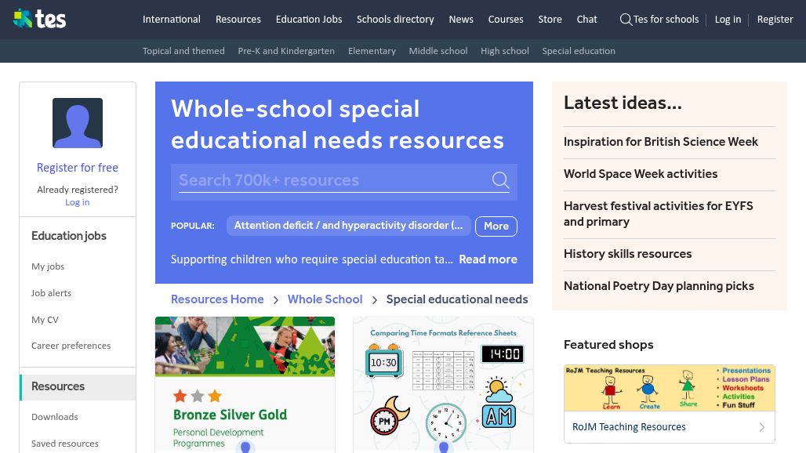This screenshot has width=806, height=453.
Task: Click the chevron arrow beside RoJM Teaching Resources
Action: click(761, 427)
